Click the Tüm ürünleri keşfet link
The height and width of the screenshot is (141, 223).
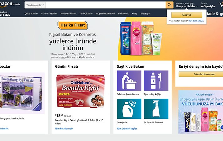click(x=127, y=128)
